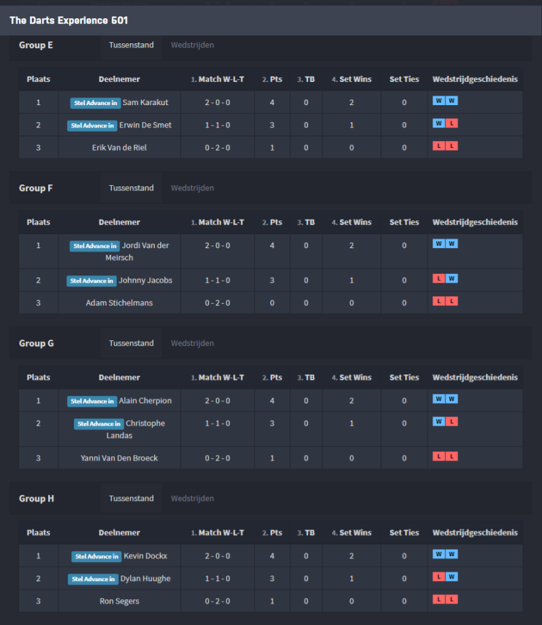Set advance for Dylan Huughe
Image resolution: width=542 pixels, height=625 pixels.
93,579
